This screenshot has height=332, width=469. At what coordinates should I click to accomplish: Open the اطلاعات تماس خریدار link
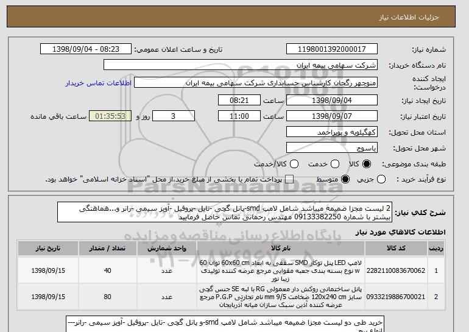(99, 83)
